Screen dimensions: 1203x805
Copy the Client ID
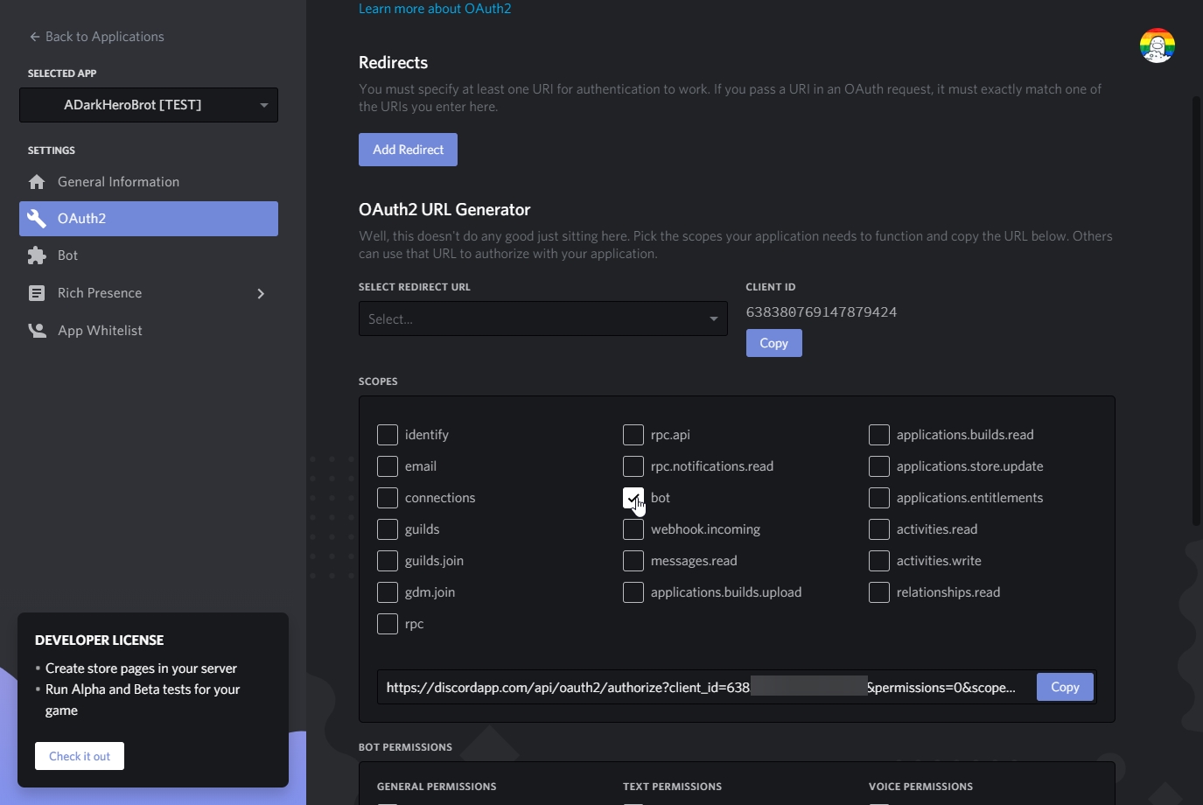773,343
